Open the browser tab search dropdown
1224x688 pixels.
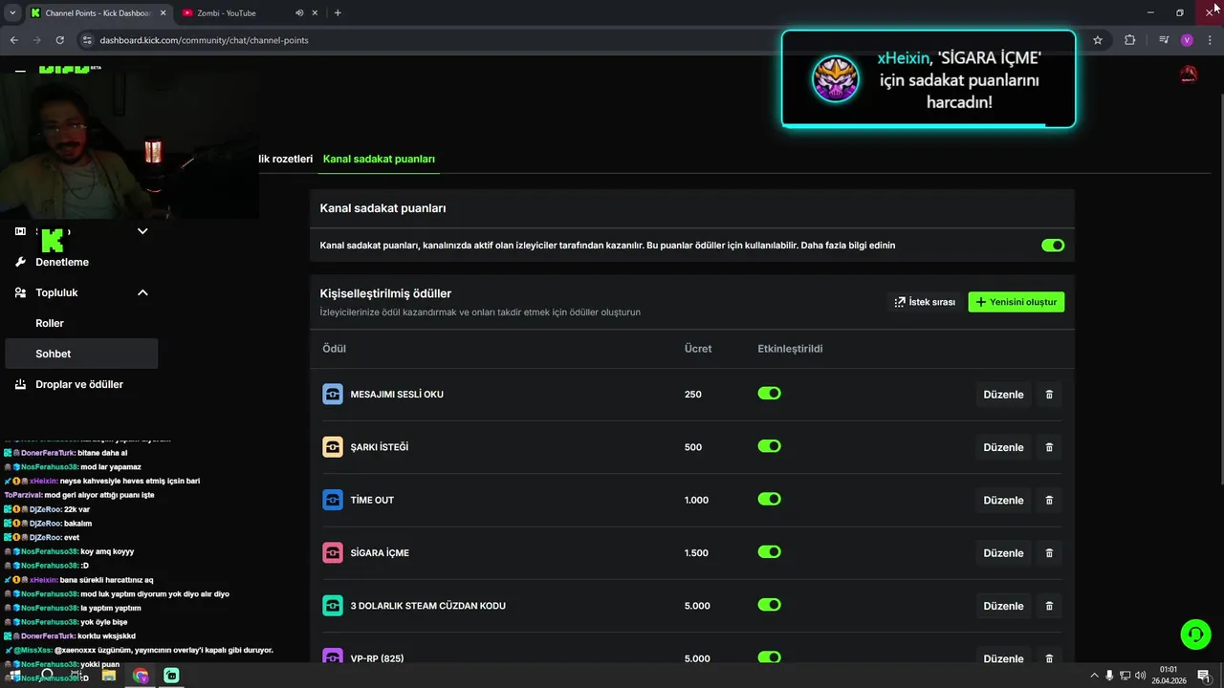[12, 12]
